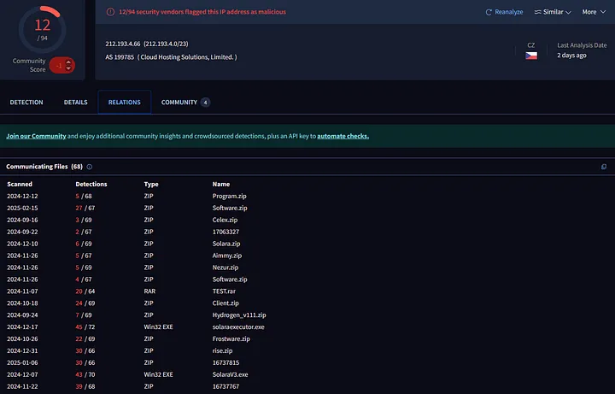Open Nezur.zip file entry
This screenshot has height=394, width=615.
click(x=225, y=268)
